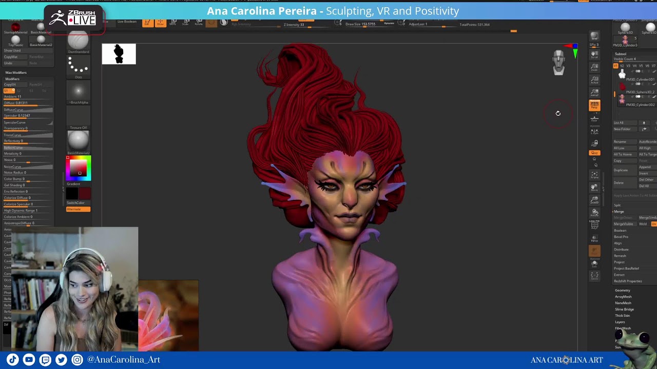Click the black silhouette thumbnail preview
The width and height of the screenshot is (657, 369).
119,54
